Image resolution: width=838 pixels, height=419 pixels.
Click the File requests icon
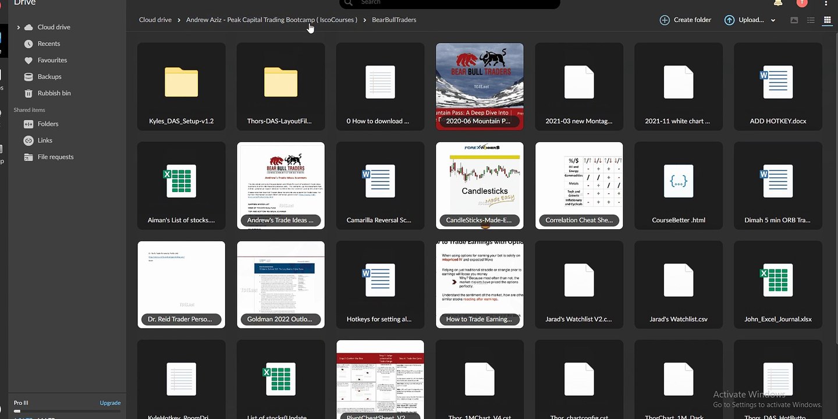pos(28,157)
